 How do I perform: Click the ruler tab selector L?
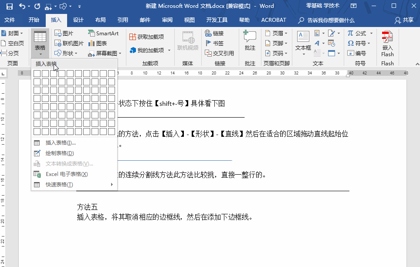coord(3,73)
